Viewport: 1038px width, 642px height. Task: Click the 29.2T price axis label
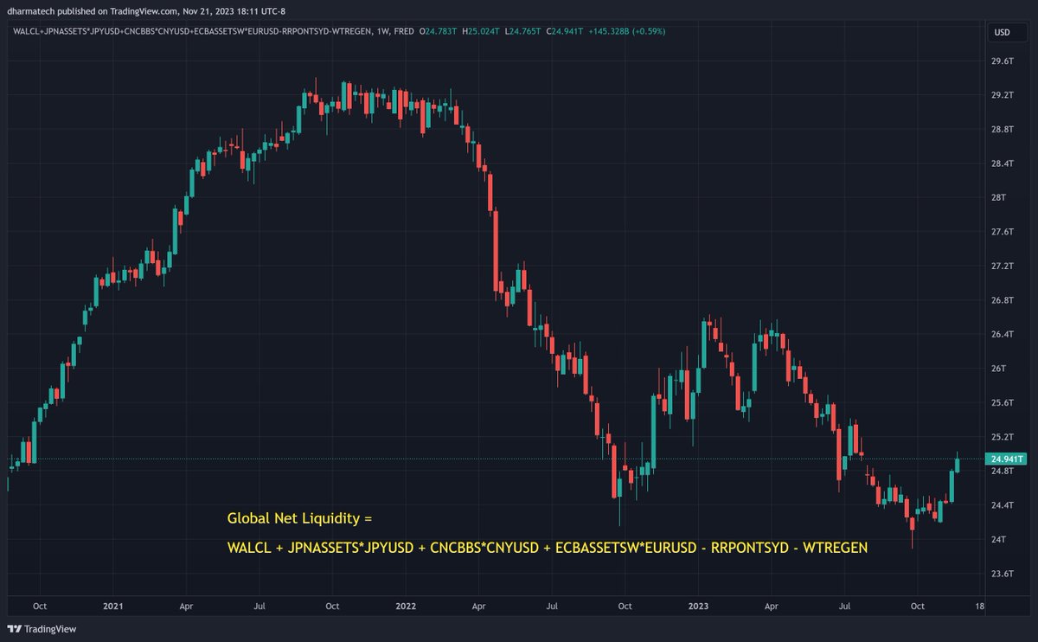[1003, 95]
